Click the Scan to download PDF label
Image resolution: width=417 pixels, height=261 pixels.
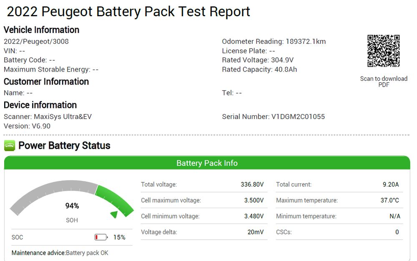point(384,82)
